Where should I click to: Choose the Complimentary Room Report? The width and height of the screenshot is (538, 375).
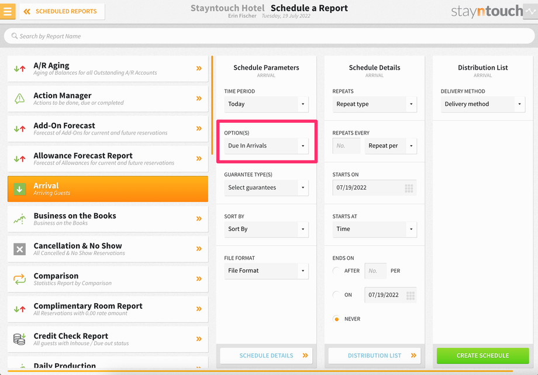point(108,309)
